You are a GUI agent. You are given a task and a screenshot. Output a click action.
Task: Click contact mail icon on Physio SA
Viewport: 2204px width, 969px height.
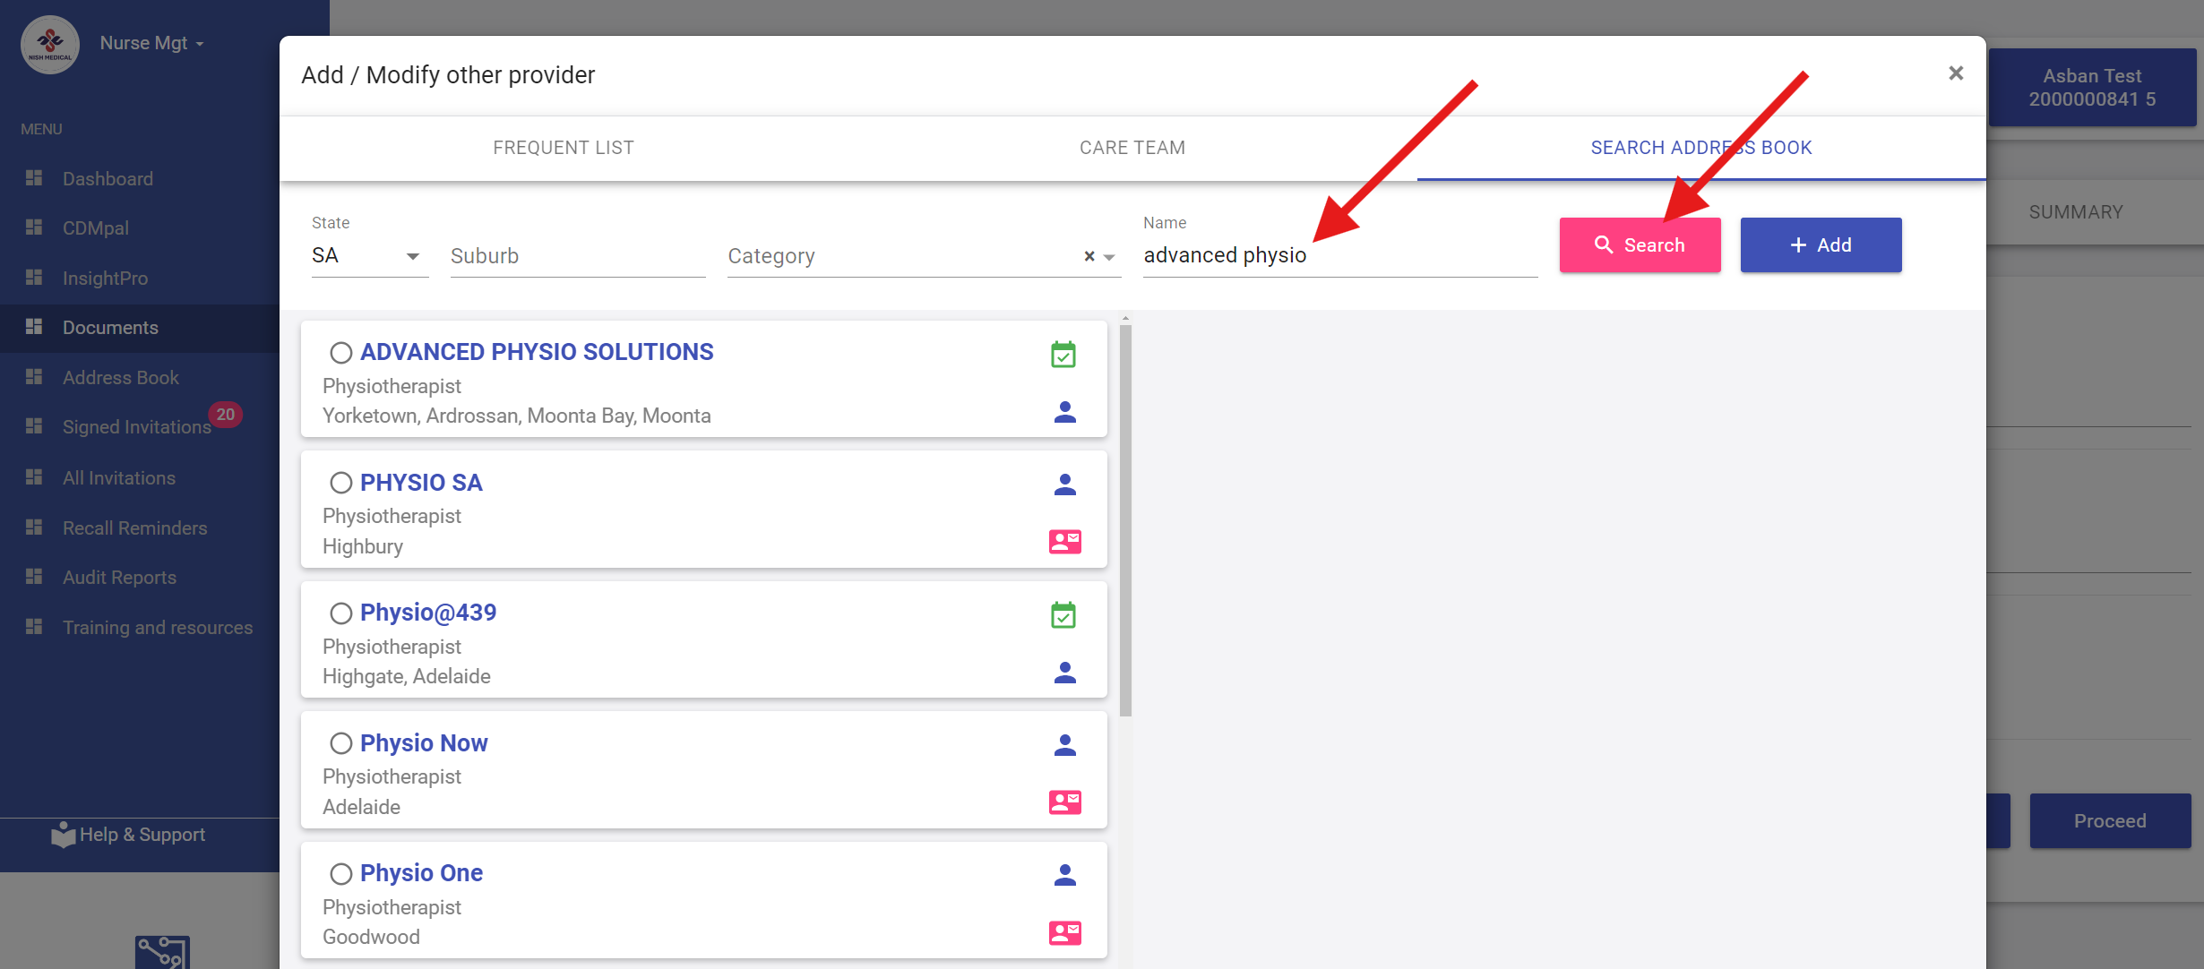click(1065, 542)
